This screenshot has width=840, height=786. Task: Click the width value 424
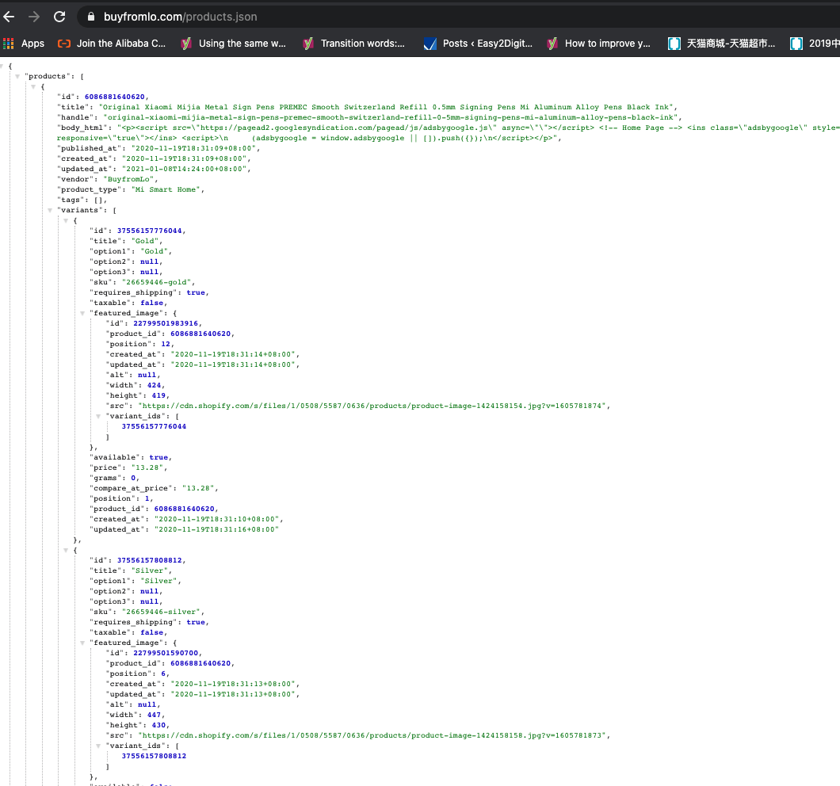click(x=155, y=385)
